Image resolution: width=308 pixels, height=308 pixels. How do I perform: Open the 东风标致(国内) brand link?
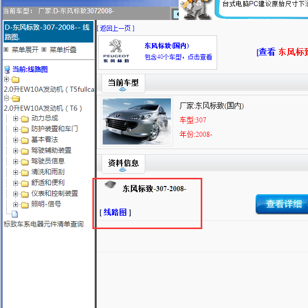167,46
